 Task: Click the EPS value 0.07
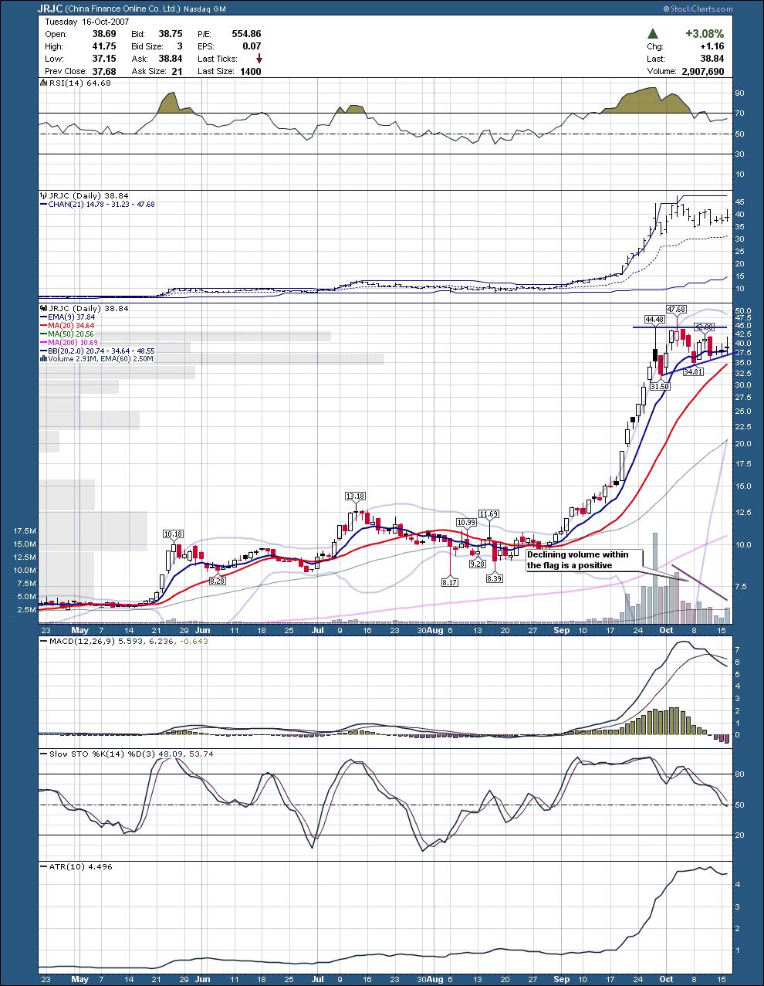point(251,46)
